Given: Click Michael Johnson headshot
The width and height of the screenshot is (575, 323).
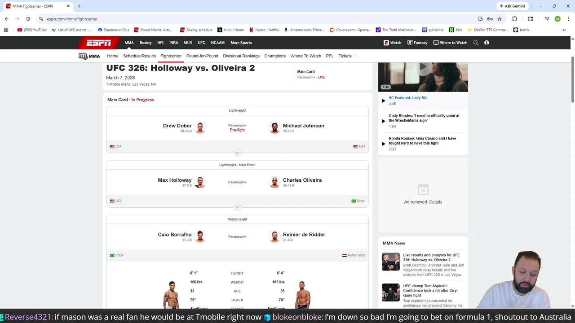Looking at the screenshot, I should pos(274,128).
